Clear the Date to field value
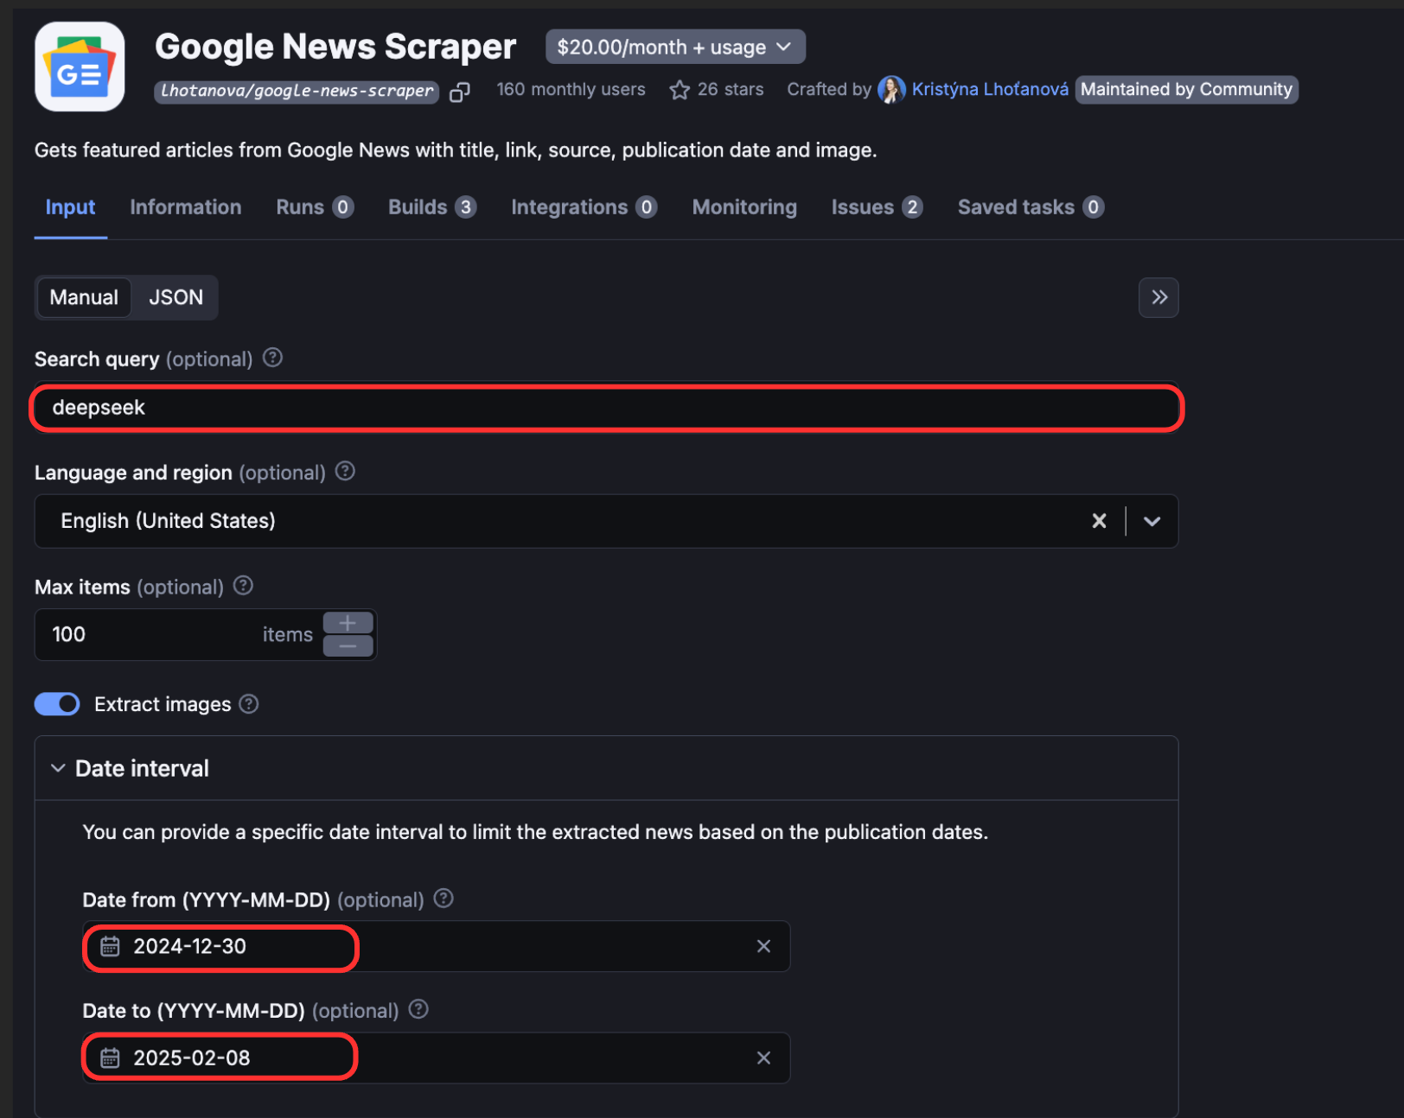1404x1118 pixels. (x=763, y=1057)
